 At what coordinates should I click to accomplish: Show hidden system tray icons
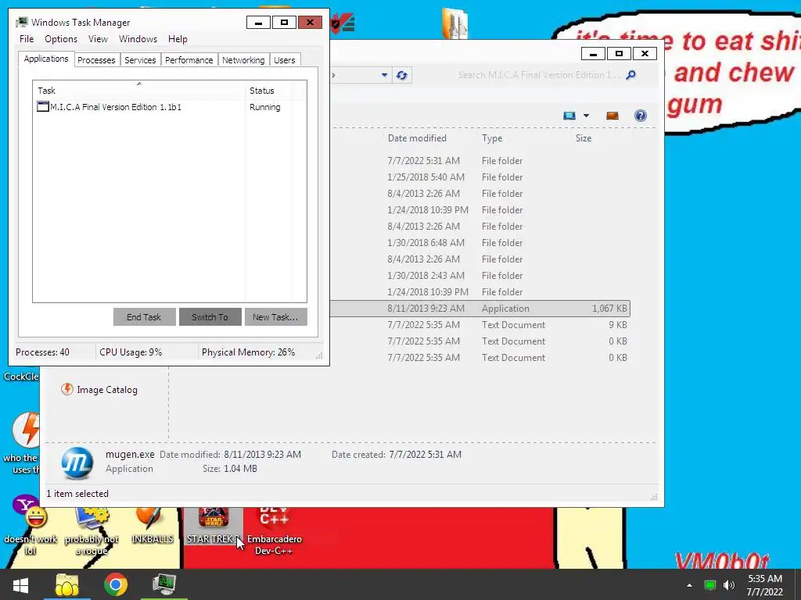point(689,585)
